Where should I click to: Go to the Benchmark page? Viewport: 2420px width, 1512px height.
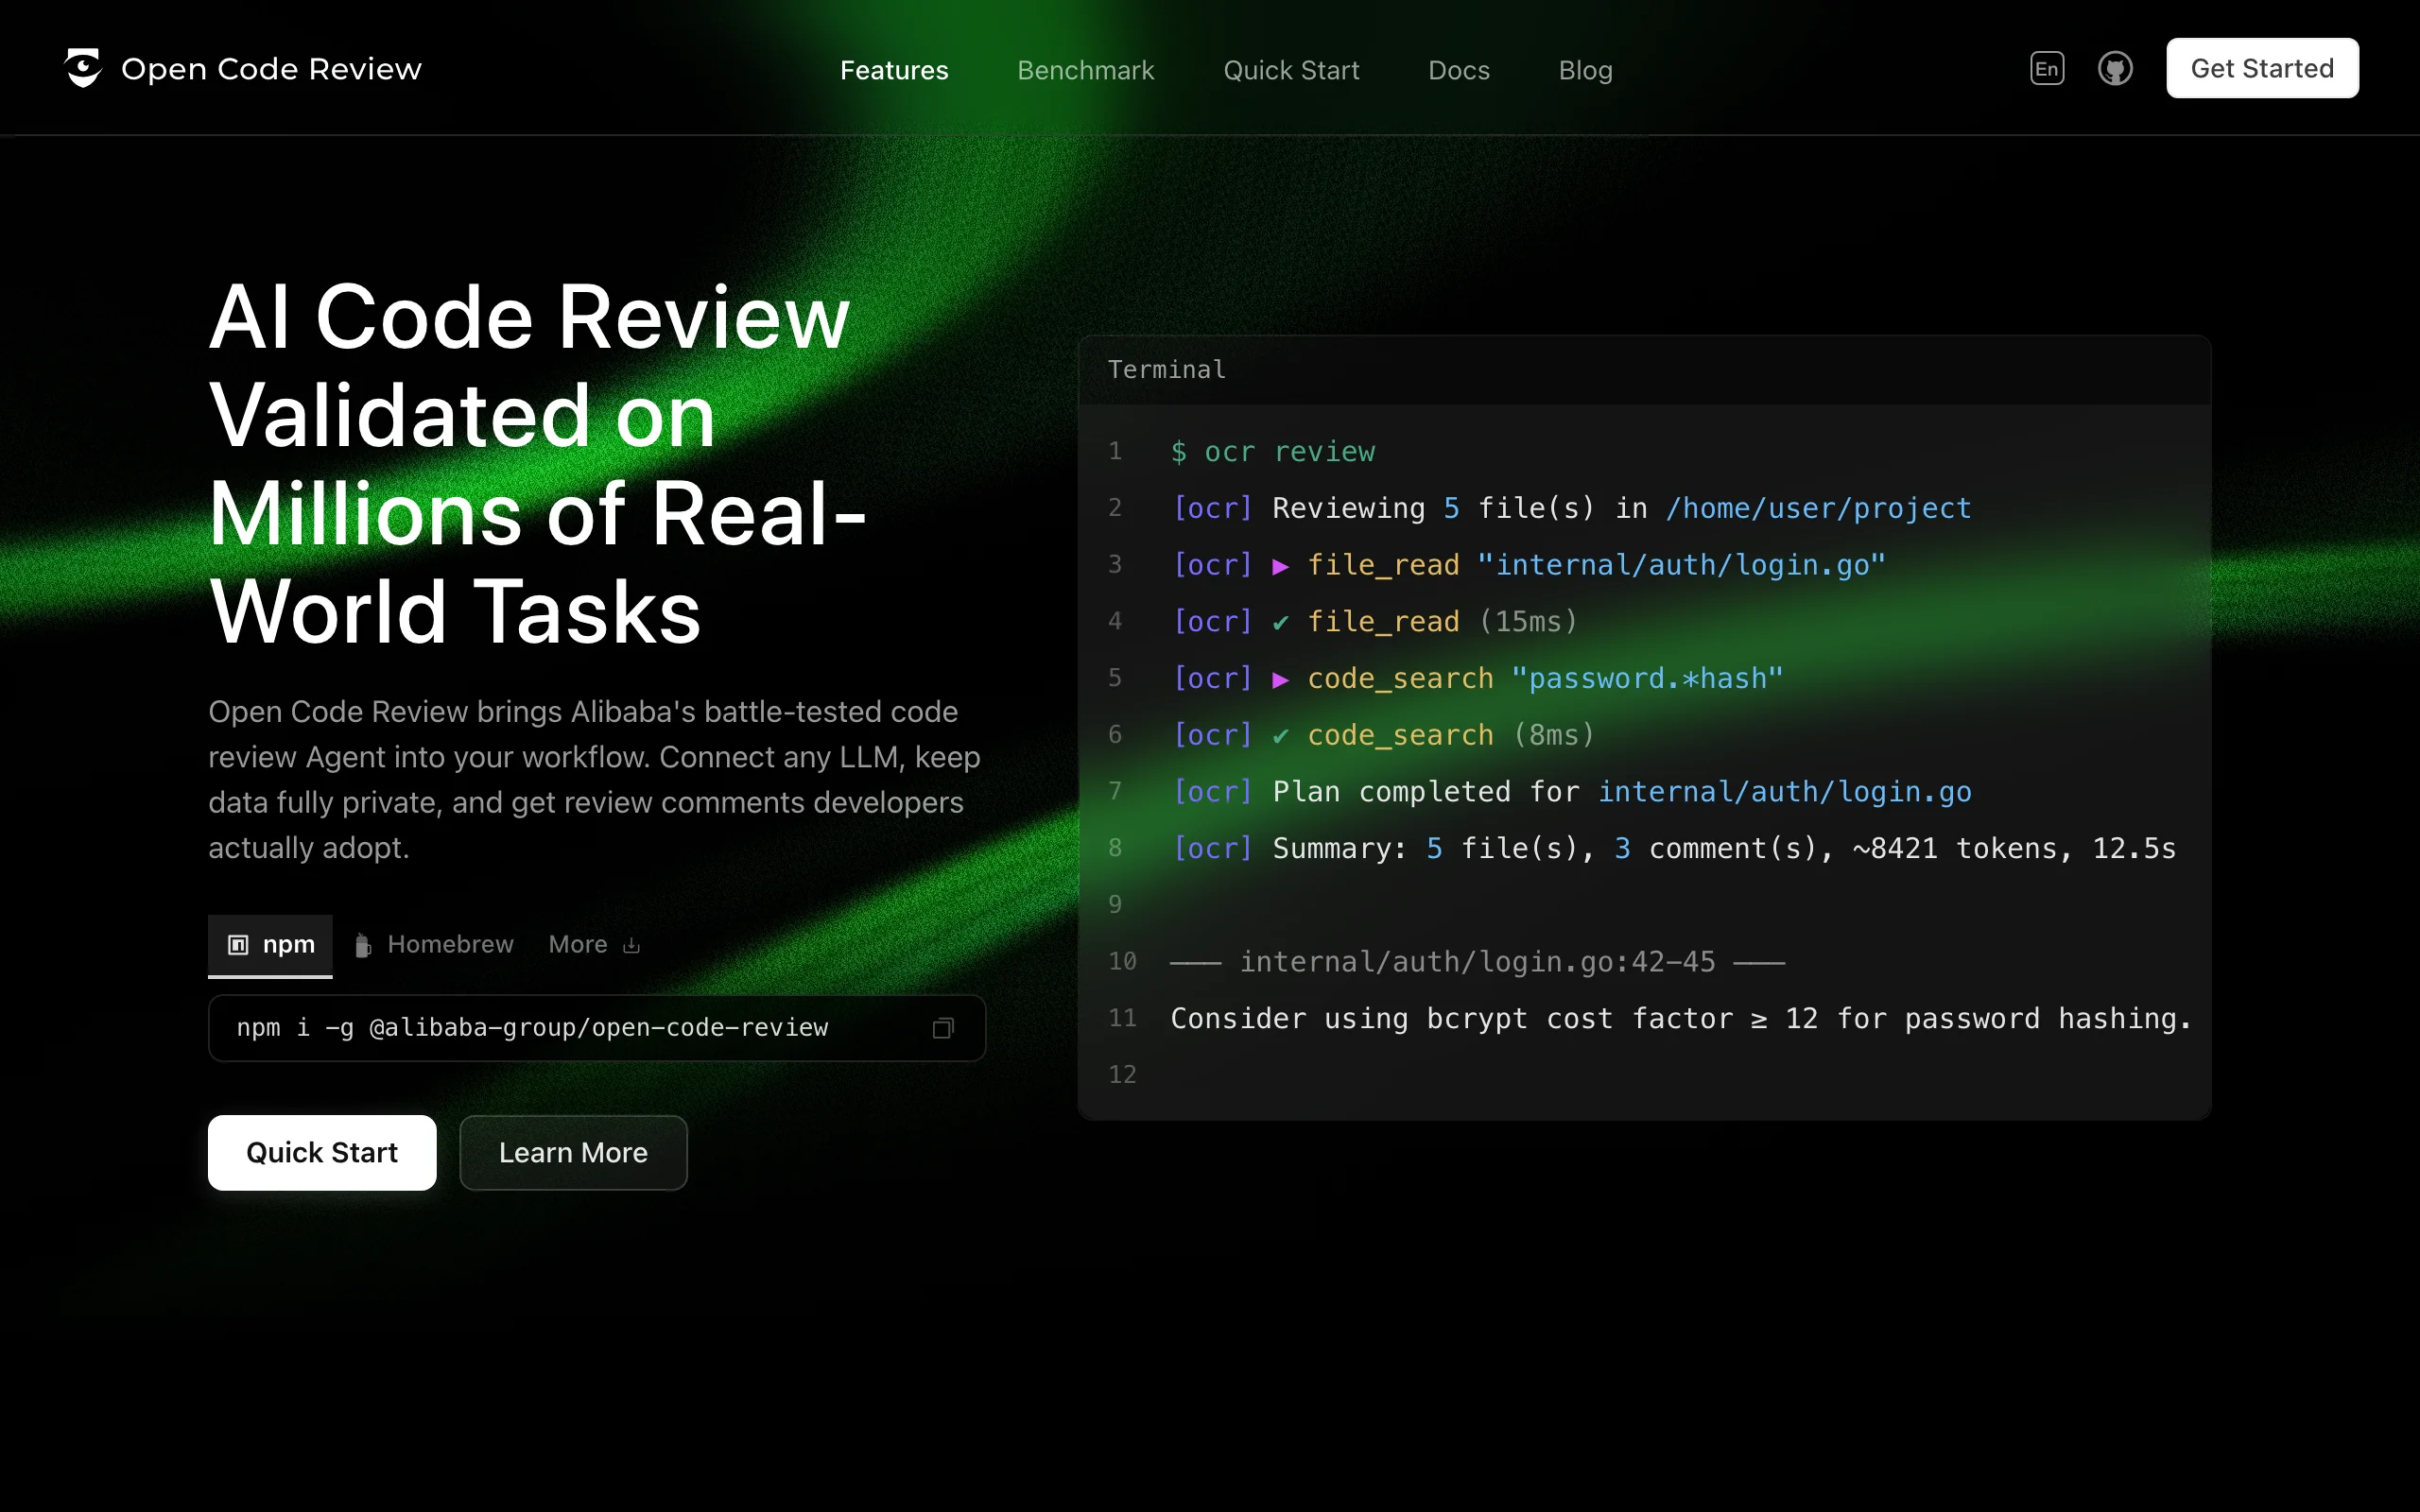pyautogui.click(x=1085, y=70)
